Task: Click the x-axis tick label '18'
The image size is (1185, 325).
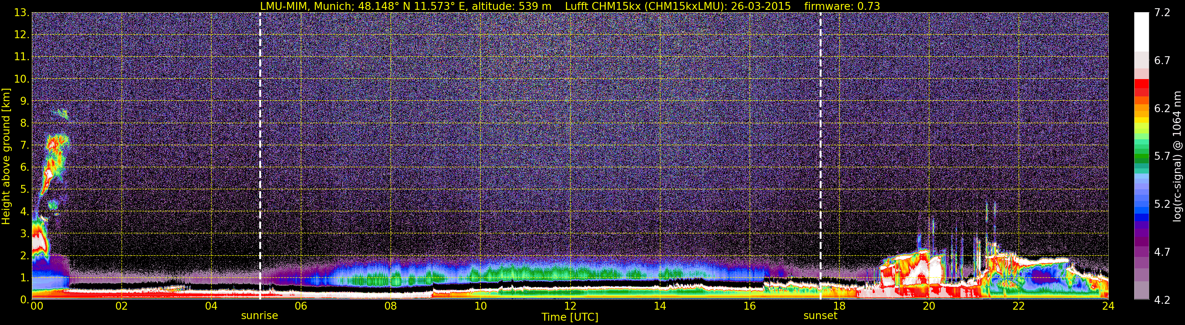Action: pos(839,306)
